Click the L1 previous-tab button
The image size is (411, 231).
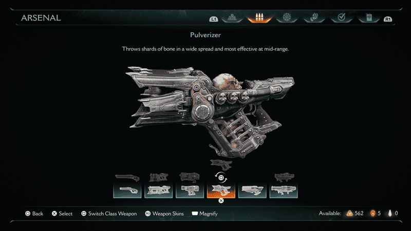tap(214, 19)
